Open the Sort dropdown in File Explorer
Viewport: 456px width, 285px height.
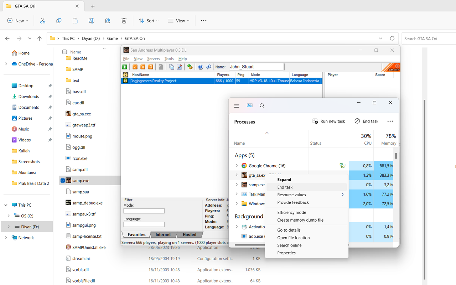point(149,21)
